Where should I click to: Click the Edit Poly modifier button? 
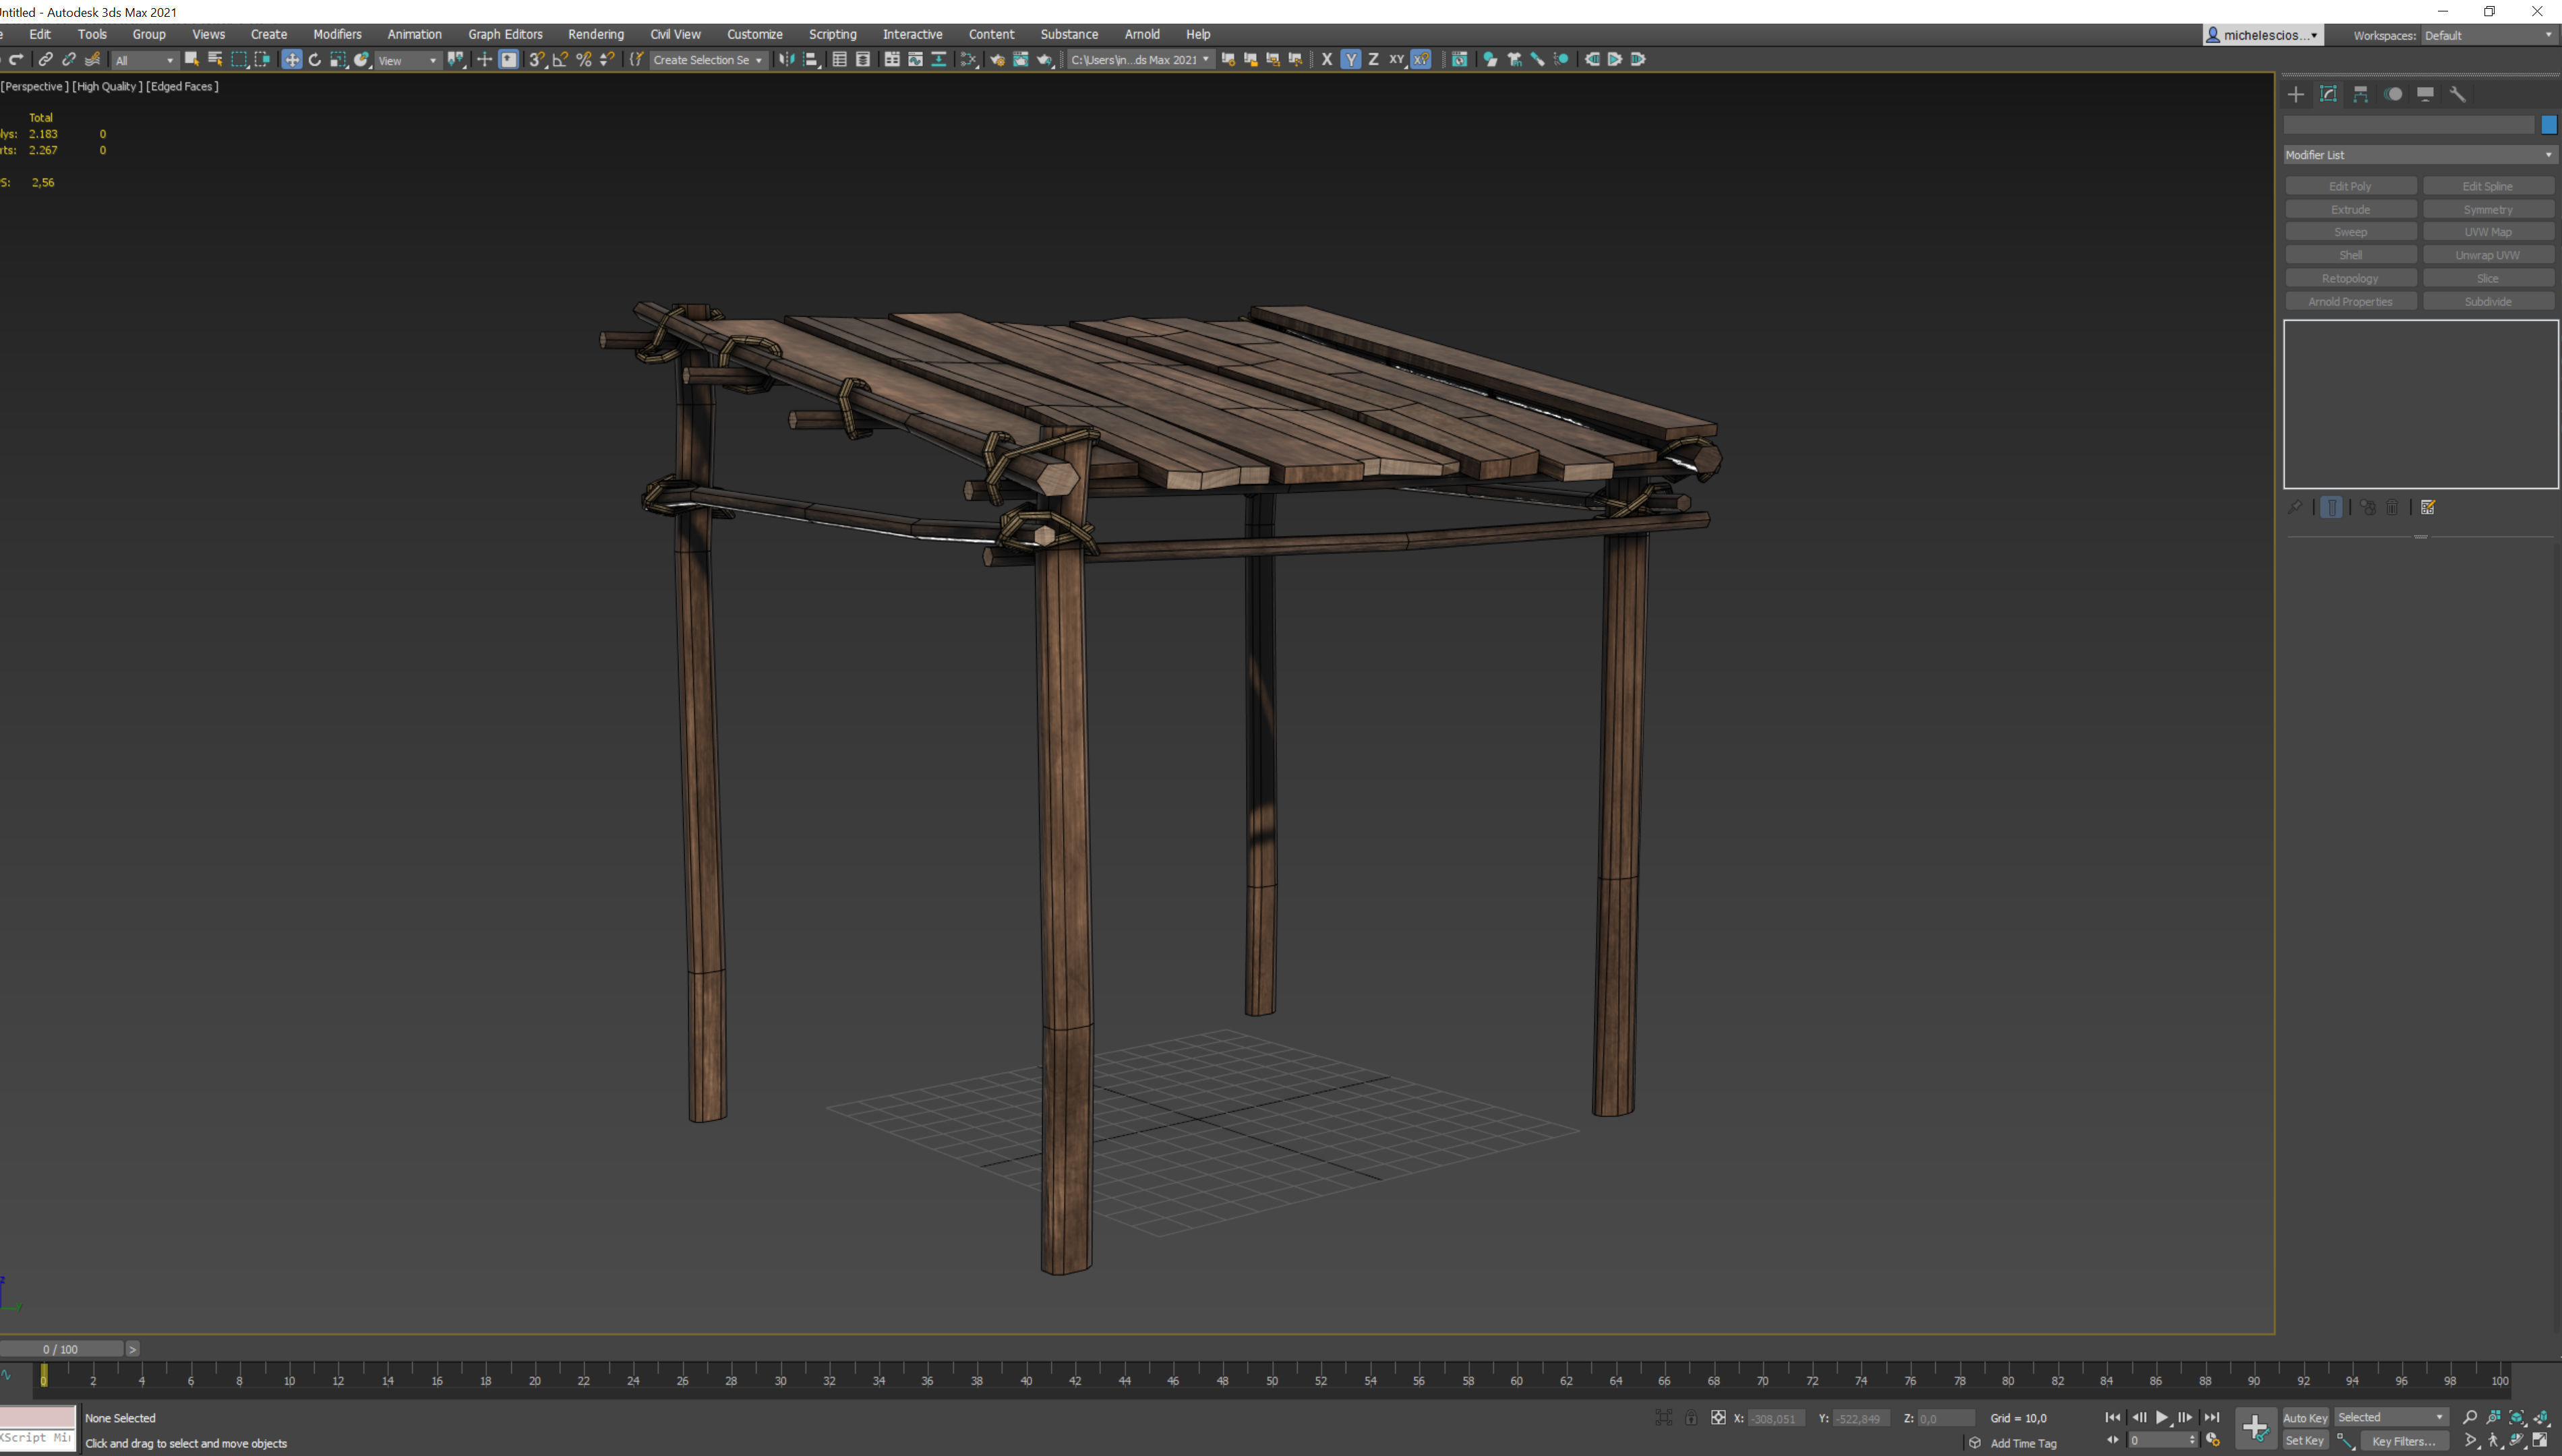pyautogui.click(x=2350, y=186)
